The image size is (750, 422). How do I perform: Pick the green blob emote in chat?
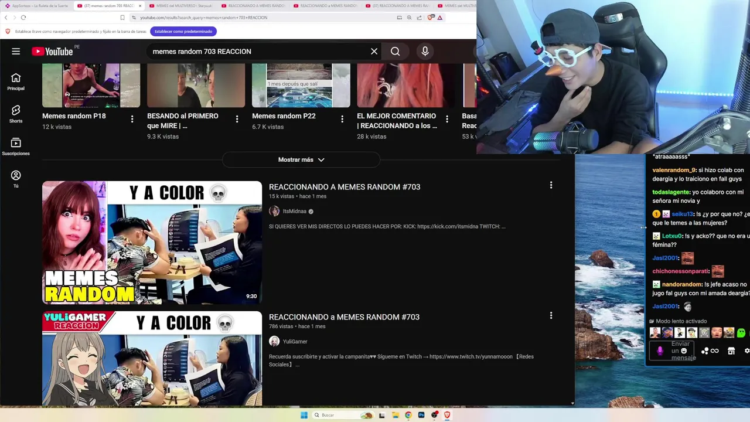click(x=741, y=333)
